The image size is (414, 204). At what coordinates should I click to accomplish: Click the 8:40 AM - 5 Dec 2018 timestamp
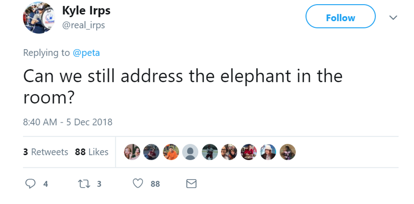point(68,122)
